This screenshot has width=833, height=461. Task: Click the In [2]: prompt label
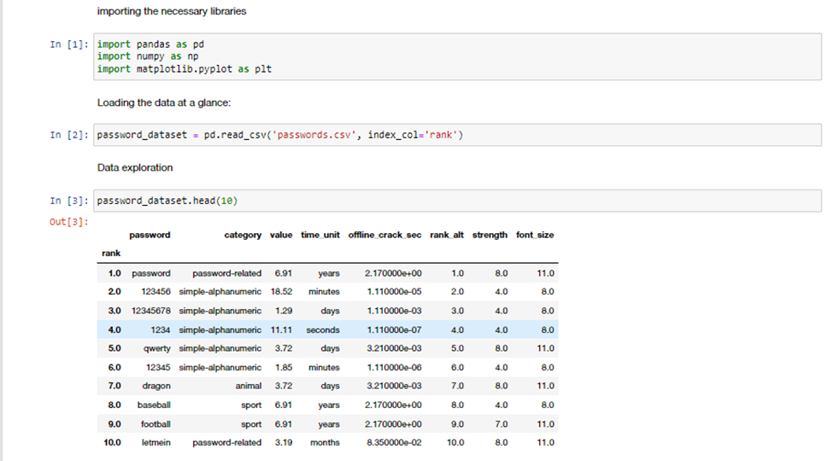pos(69,135)
